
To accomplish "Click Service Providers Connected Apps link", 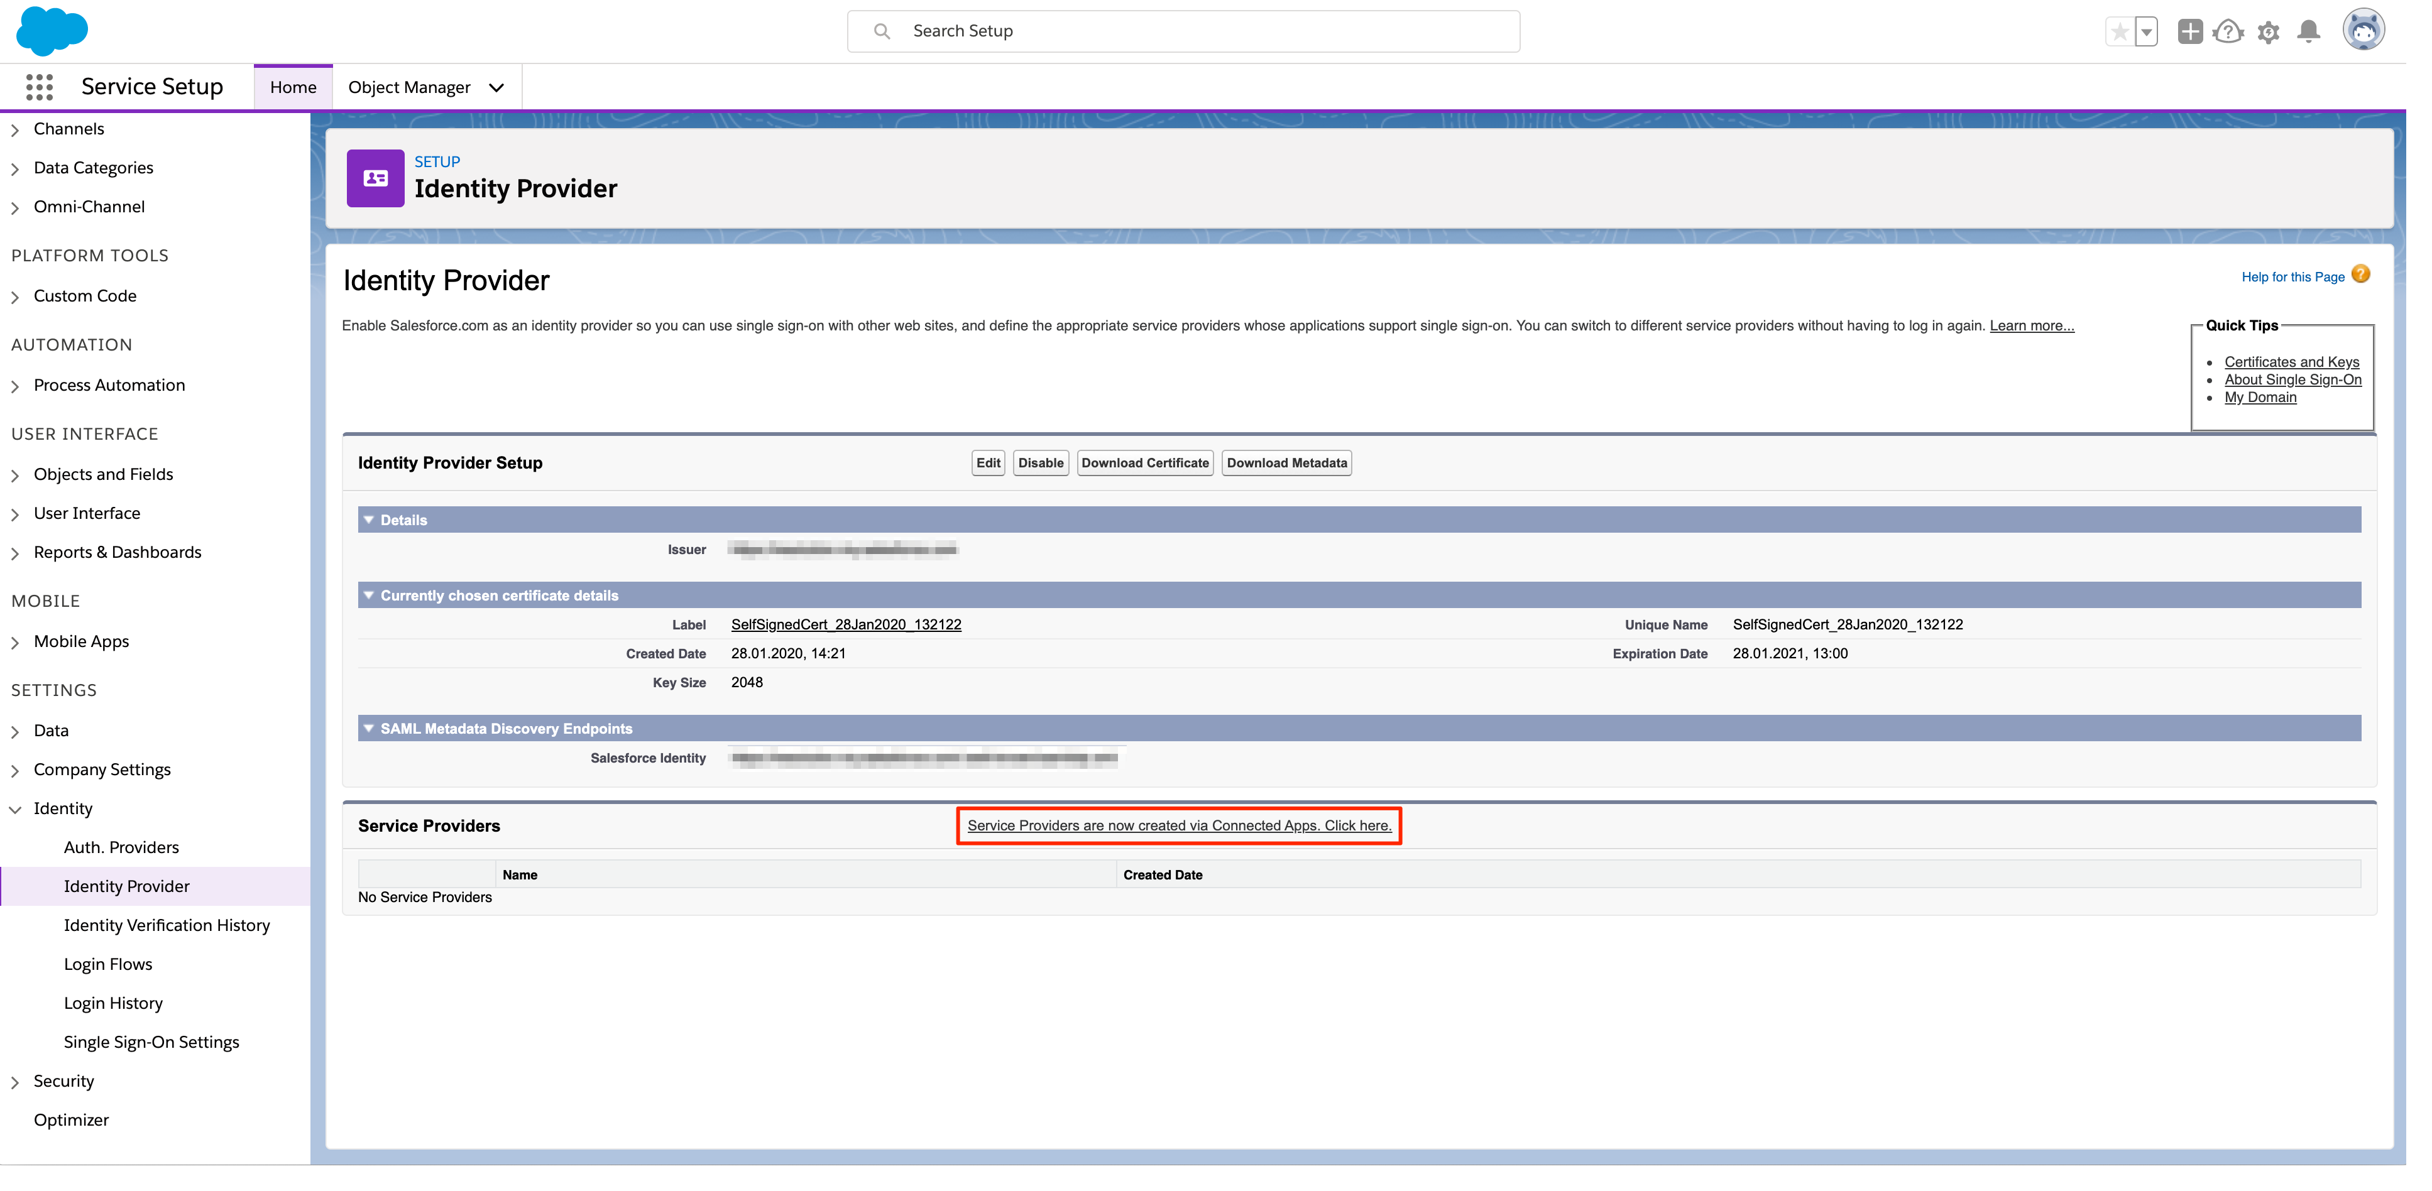I will (x=1179, y=826).
